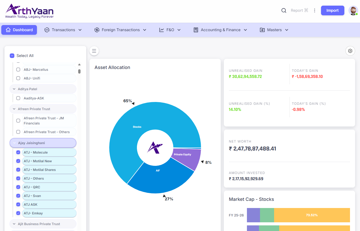Click the Accounting & Finance calculator icon
The height and width of the screenshot is (231, 360).
196,30
